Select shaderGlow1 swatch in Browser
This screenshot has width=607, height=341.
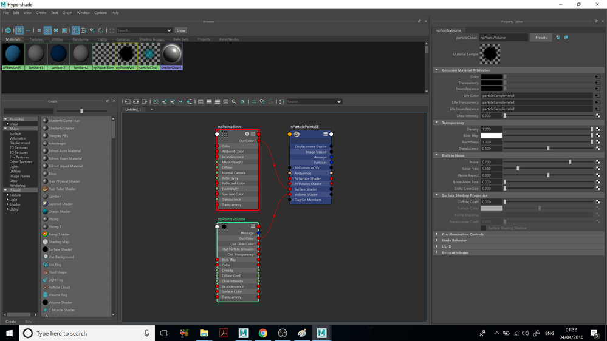pos(171,56)
